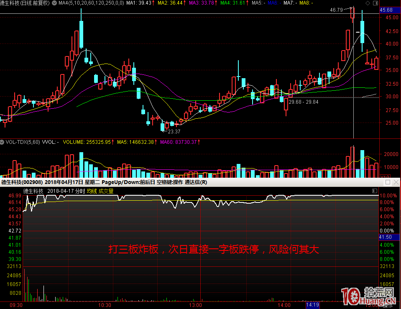Image resolution: width=401 pixels, height=309 pixels.
Task: Click the MA8: - label in the K-line header
Action: [306, 3]
